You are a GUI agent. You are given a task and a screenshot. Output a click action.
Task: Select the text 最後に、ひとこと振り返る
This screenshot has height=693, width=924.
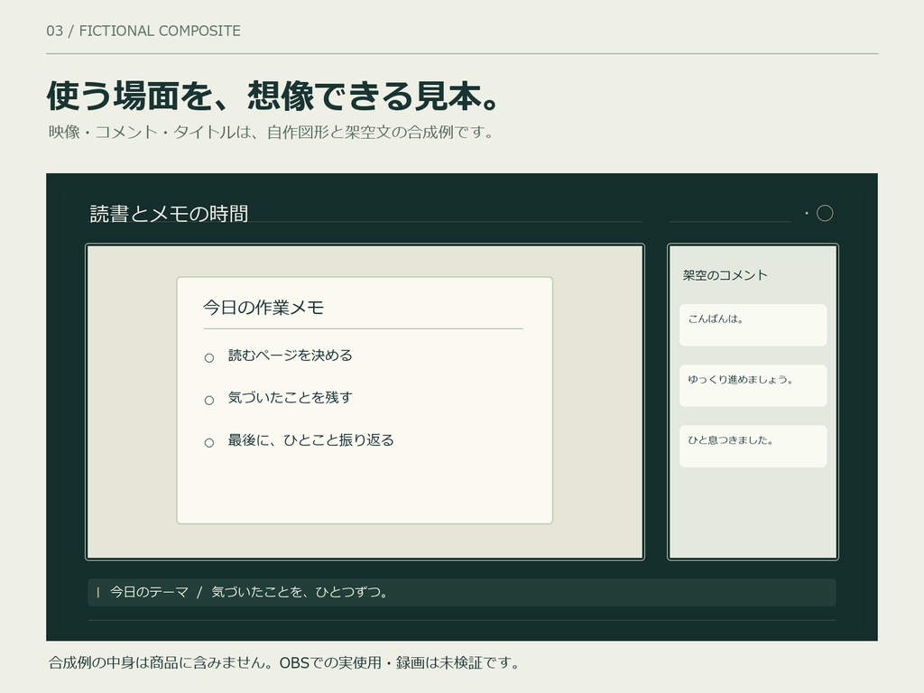[x=310, y=440]
